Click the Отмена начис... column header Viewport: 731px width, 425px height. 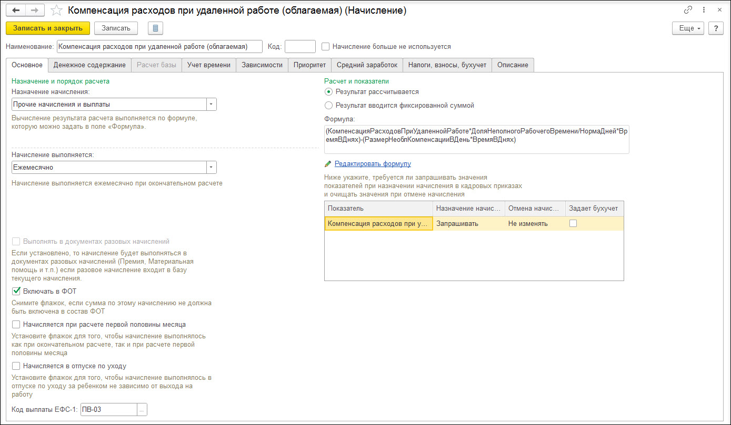[x=535, y=209]
